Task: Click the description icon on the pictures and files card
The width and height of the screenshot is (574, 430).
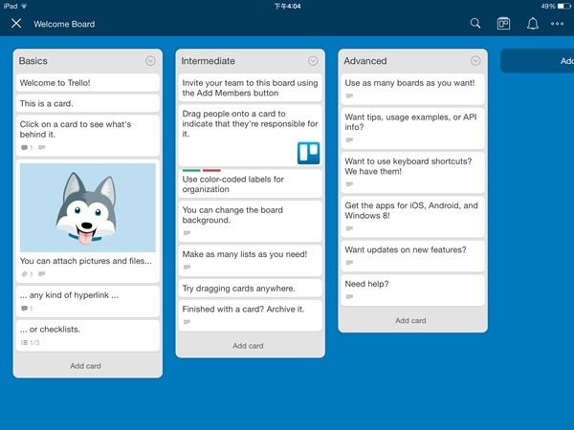Action: tap(42, 274)
